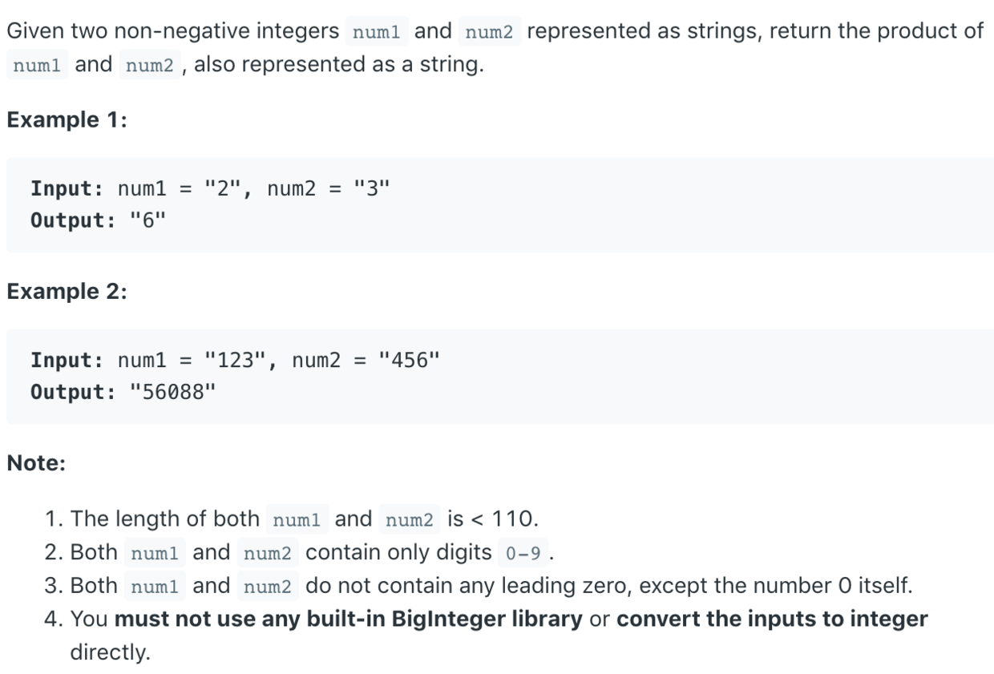This screenshot has width=994, height=674.
Task: Click the 0-9 inline code snippet
Action: 523,553
